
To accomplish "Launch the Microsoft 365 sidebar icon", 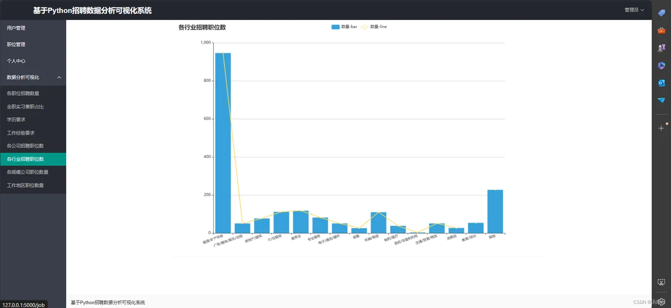I will point(661,66).
